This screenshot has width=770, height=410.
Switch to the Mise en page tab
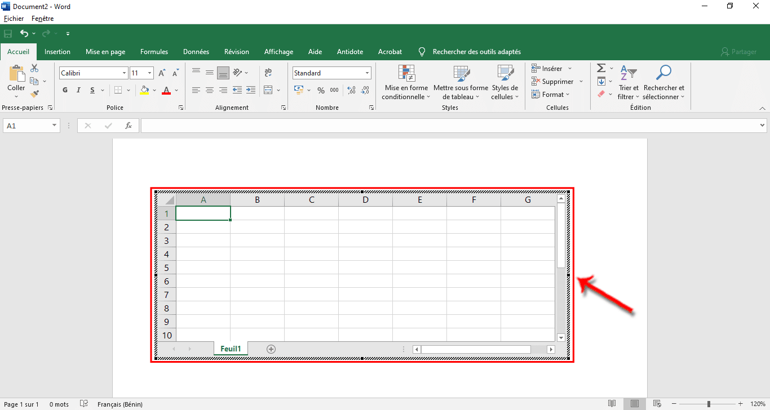coord(105,52)
